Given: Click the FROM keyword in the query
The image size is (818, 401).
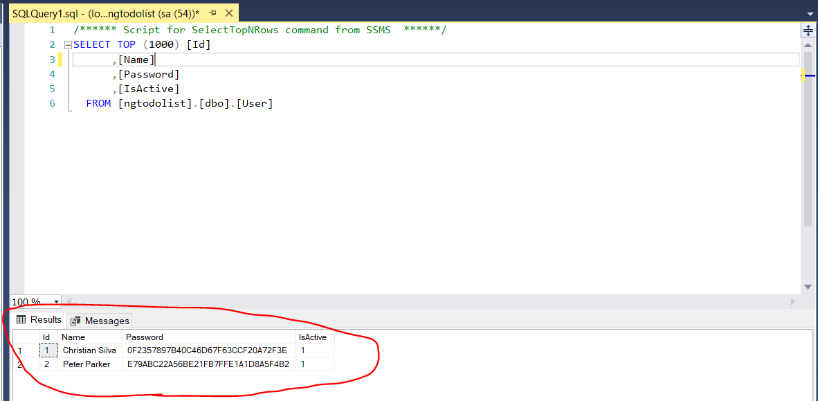Looking at the screenshot, I should coord(98,103).
